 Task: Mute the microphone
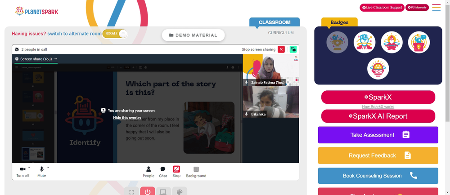[41, 172]
